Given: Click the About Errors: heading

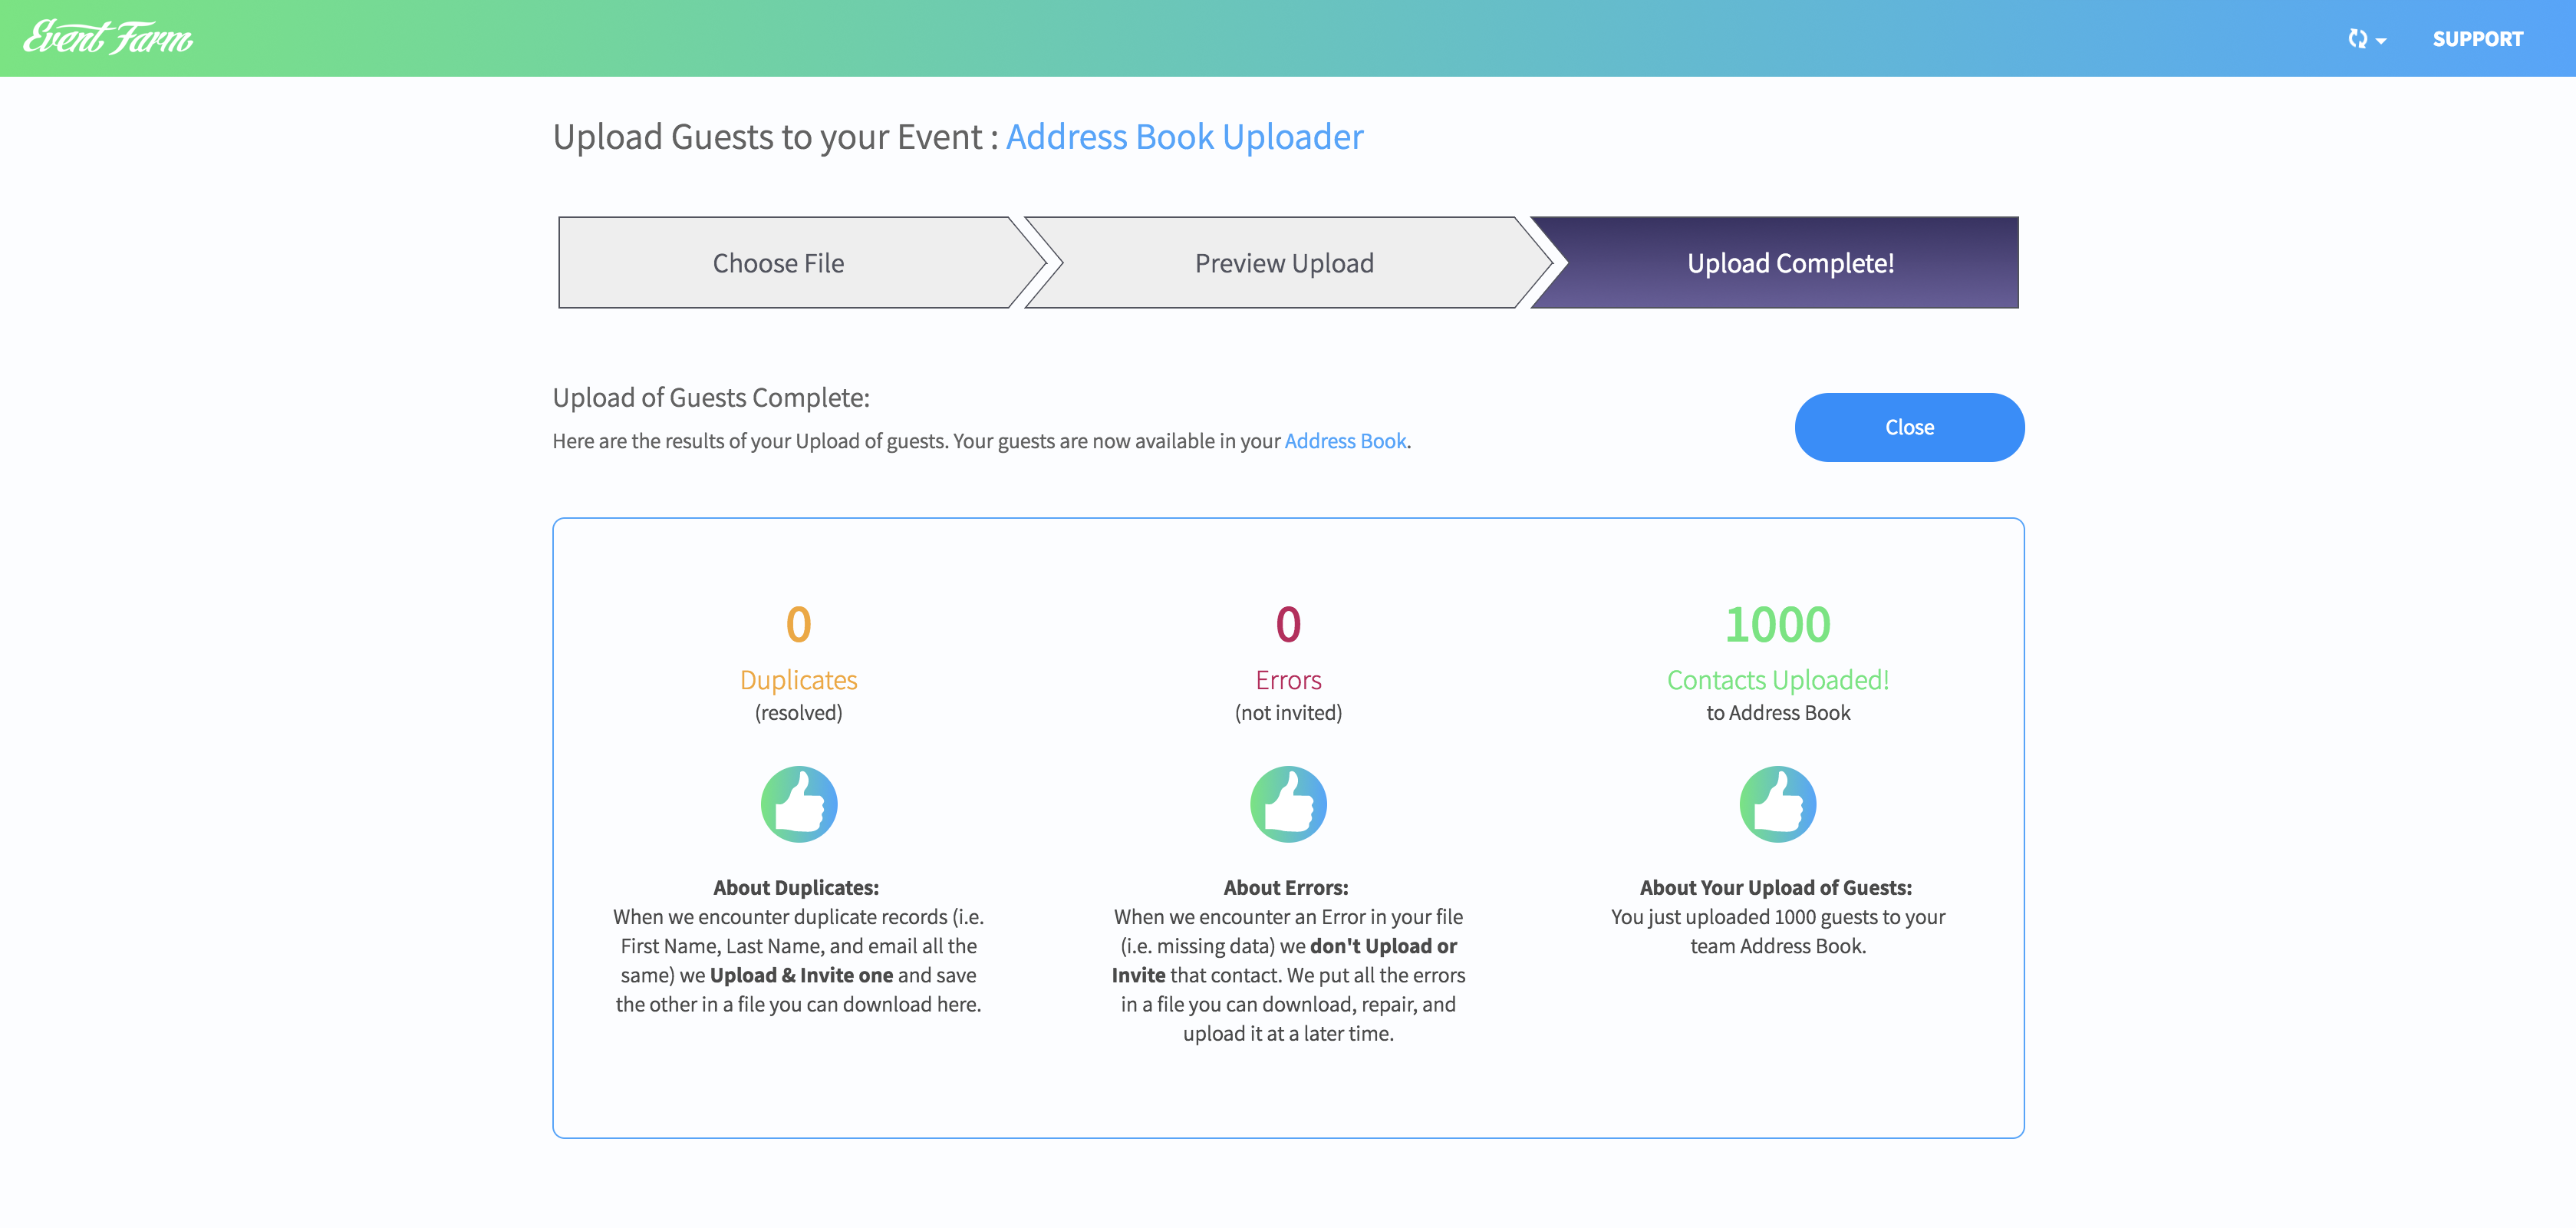Looking at the screenshot, I should point(1286,888).
